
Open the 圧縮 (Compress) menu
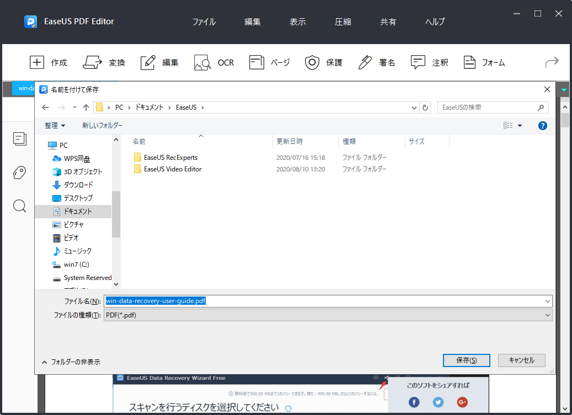pos(343,21)
